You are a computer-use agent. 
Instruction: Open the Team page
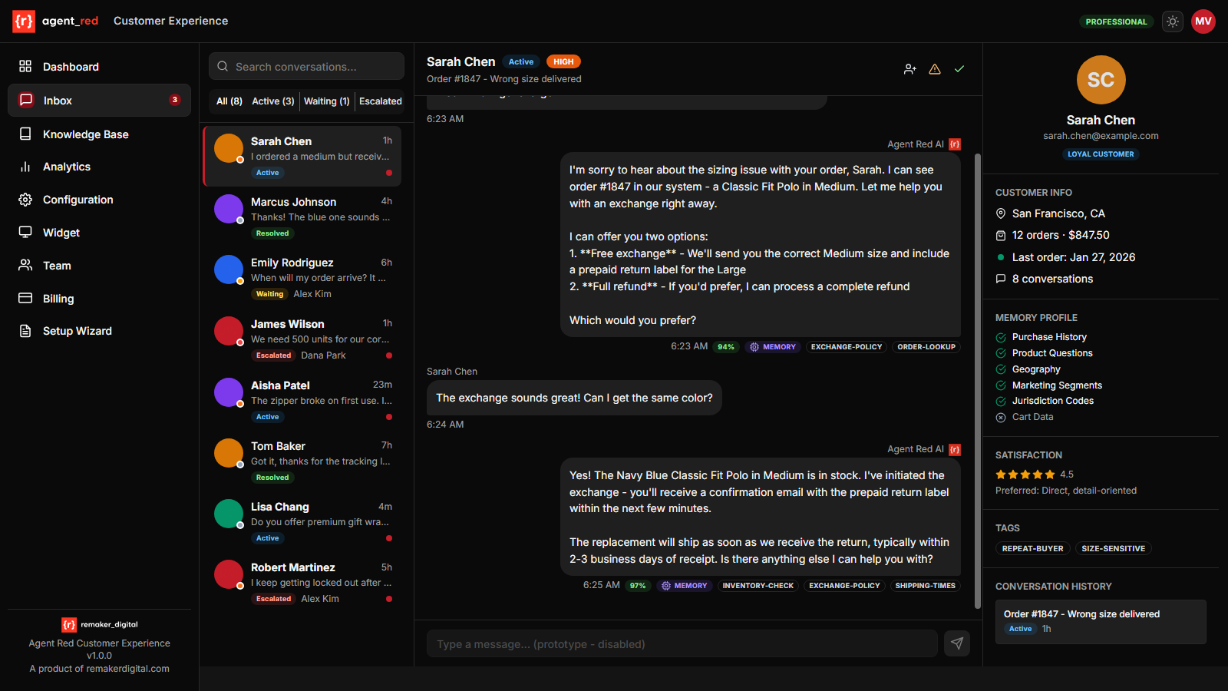(55, 265)
